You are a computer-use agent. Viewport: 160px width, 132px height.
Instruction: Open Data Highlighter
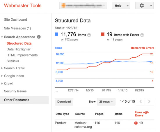(19, 49)
